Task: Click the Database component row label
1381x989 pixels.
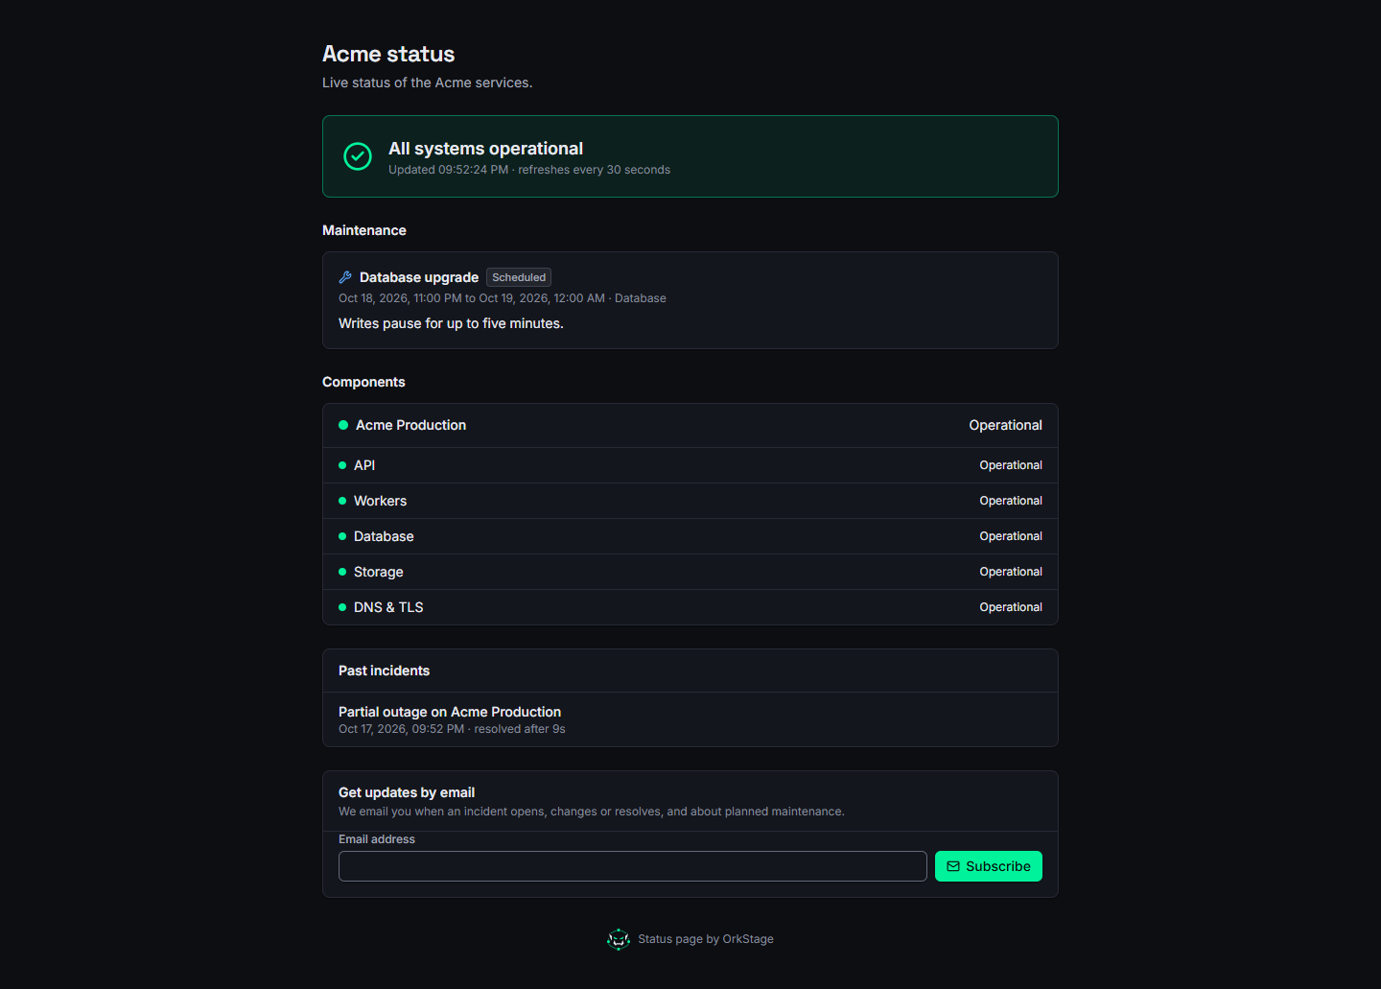Action: coord(384,536)
